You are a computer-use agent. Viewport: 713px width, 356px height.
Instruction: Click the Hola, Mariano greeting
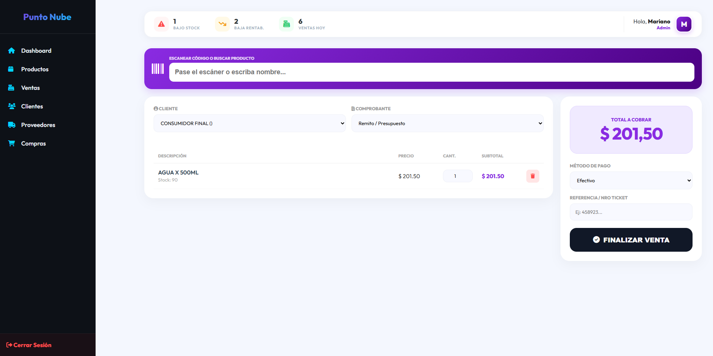tap(652, 22)
